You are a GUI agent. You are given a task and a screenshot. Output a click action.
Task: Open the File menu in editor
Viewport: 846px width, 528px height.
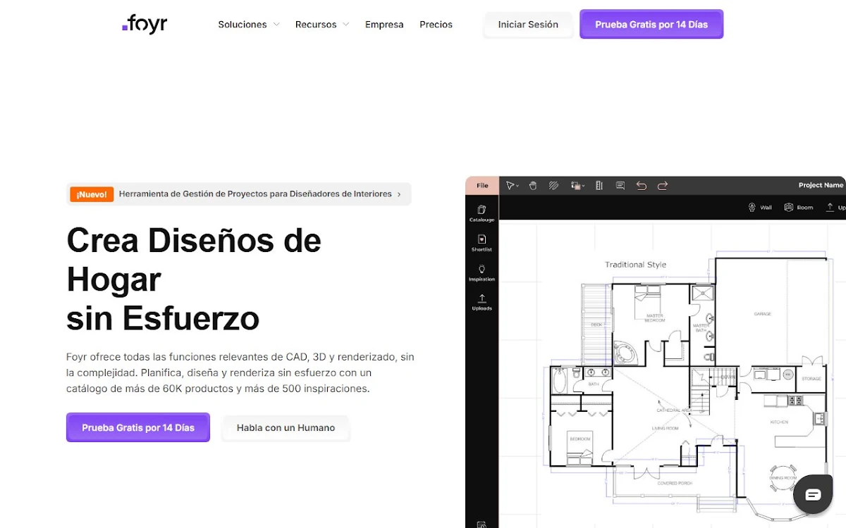coord(482,186)
